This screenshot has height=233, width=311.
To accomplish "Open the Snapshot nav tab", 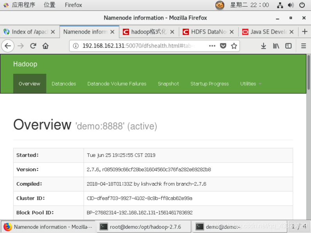I will point(168,84).
